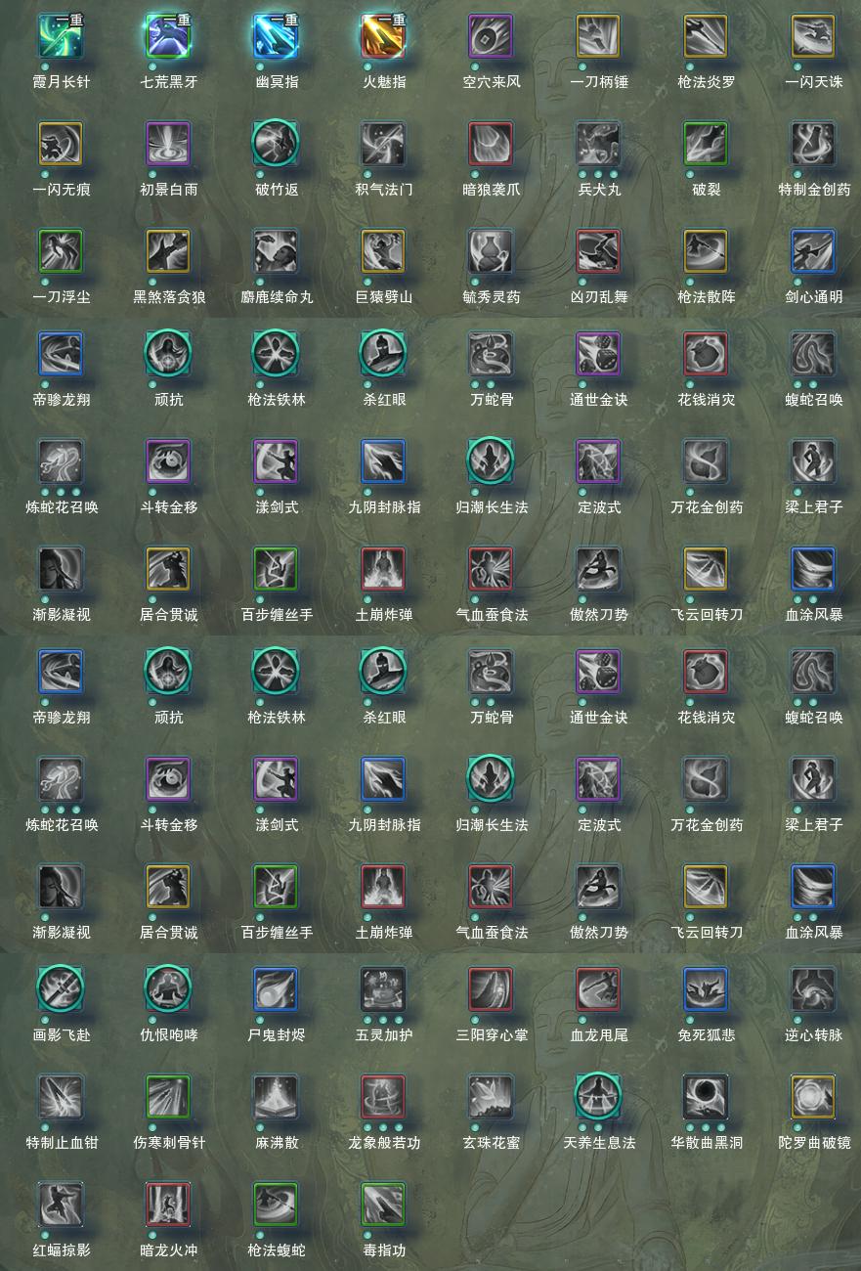
Task: Select the 霞月长针 skill icon
Action: tap(61, 36)
